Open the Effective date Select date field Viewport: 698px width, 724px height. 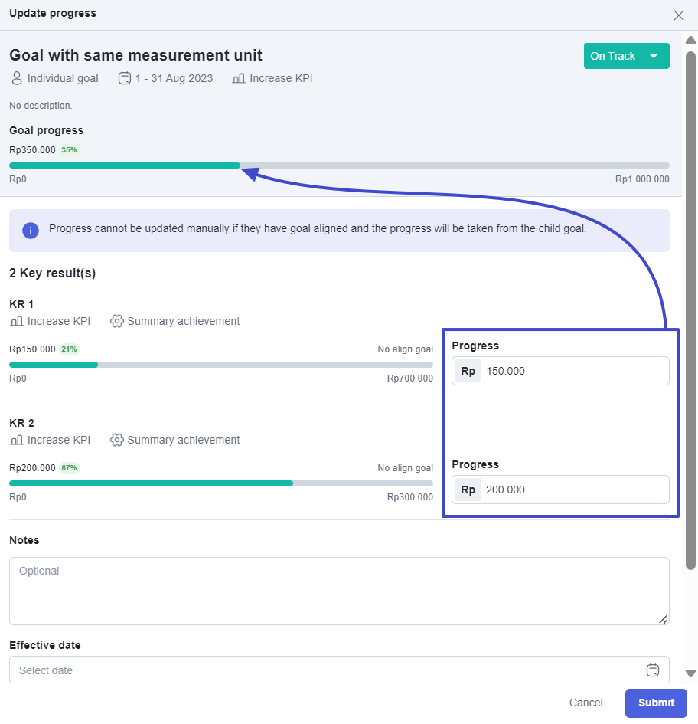[339, 670]
